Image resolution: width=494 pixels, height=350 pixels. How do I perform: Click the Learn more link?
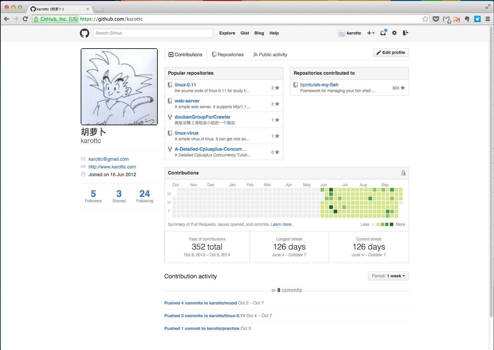tap(281, 224)
